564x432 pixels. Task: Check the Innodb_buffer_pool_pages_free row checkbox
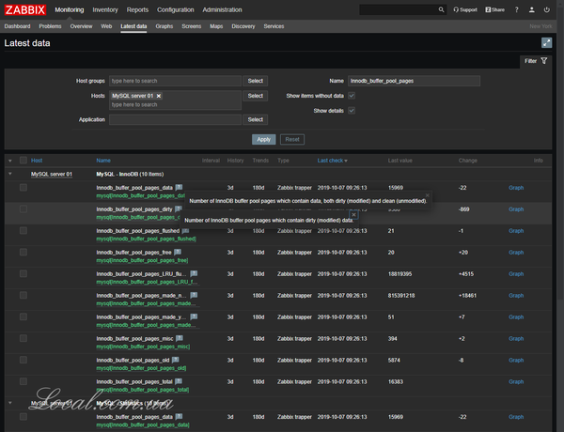23,252
